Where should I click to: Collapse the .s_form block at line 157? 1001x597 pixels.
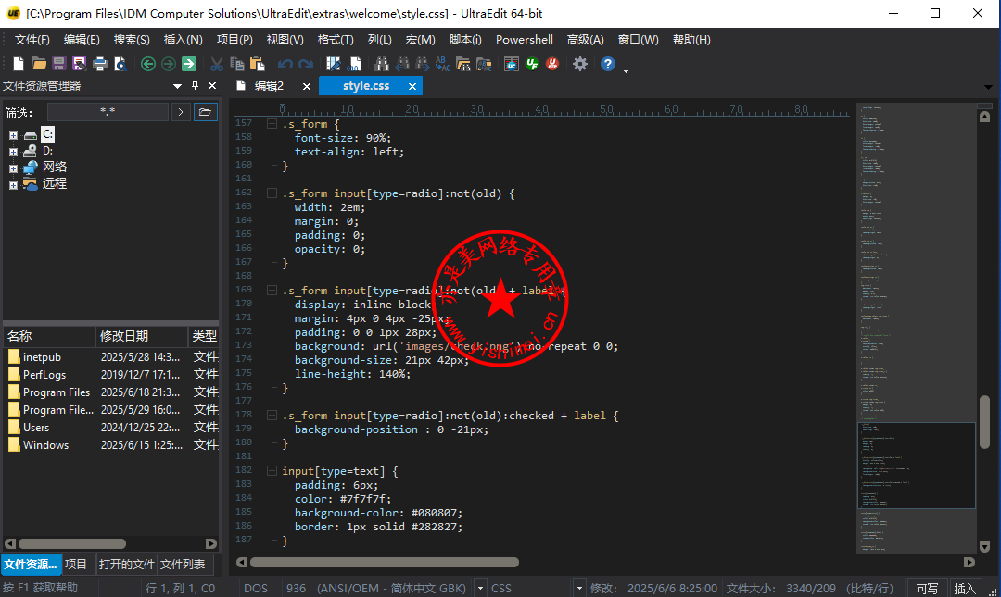point(272,124)
